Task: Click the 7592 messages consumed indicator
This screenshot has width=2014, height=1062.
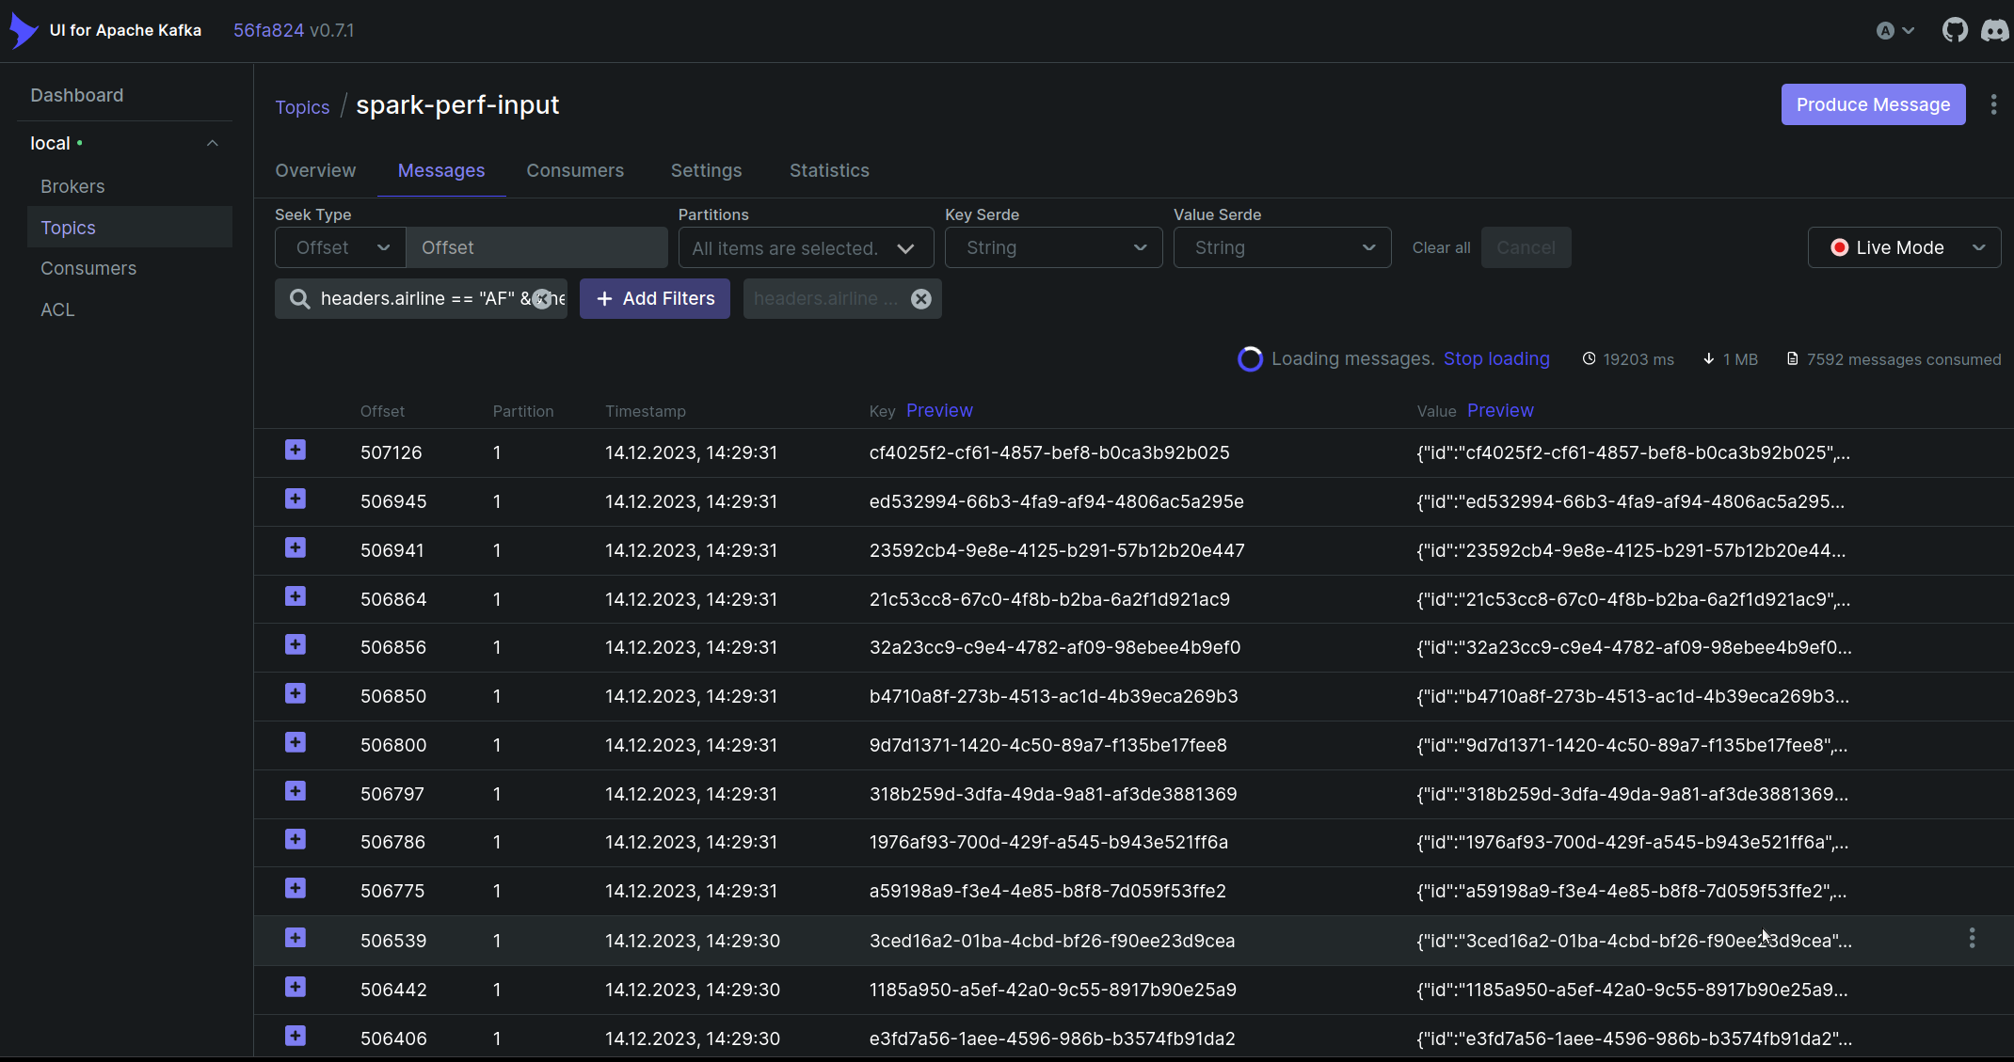Action: tap(1894, 359)
